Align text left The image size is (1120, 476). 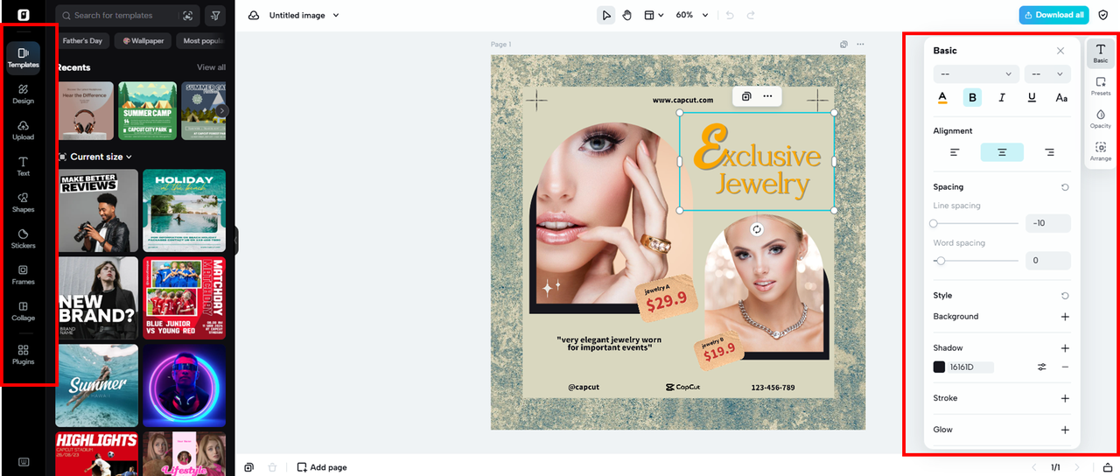point(955,152)
